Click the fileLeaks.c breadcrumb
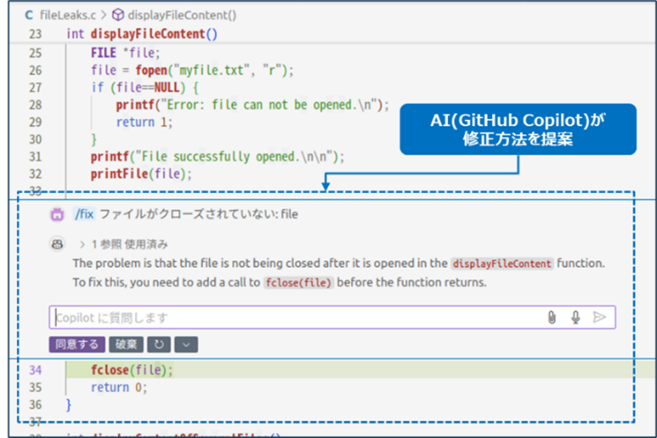 click(67, 15)
